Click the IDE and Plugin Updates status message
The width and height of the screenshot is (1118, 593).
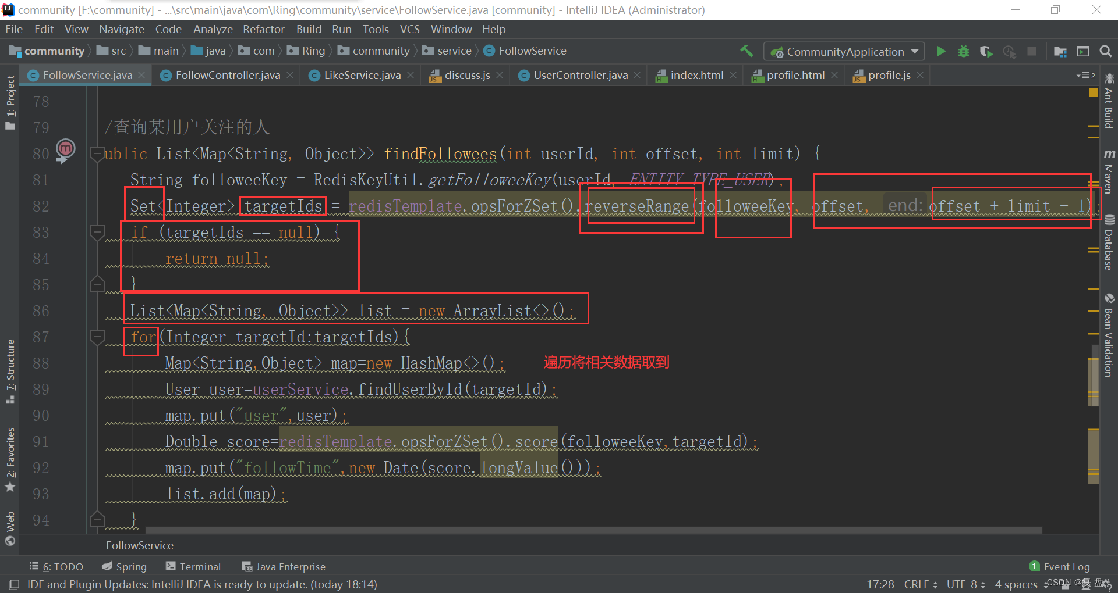pos(202,584)
